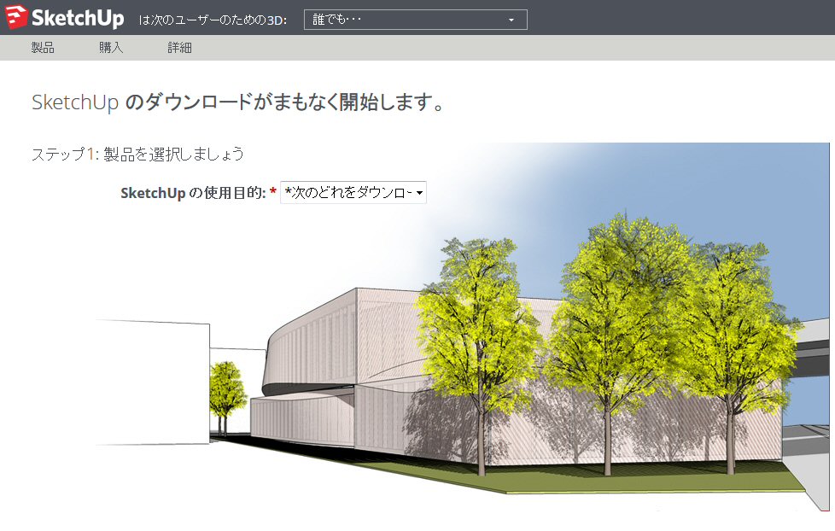Click the SketchUp wordmark in the header
Viewport: 835px width, 531px height.
tap(78, 18)
